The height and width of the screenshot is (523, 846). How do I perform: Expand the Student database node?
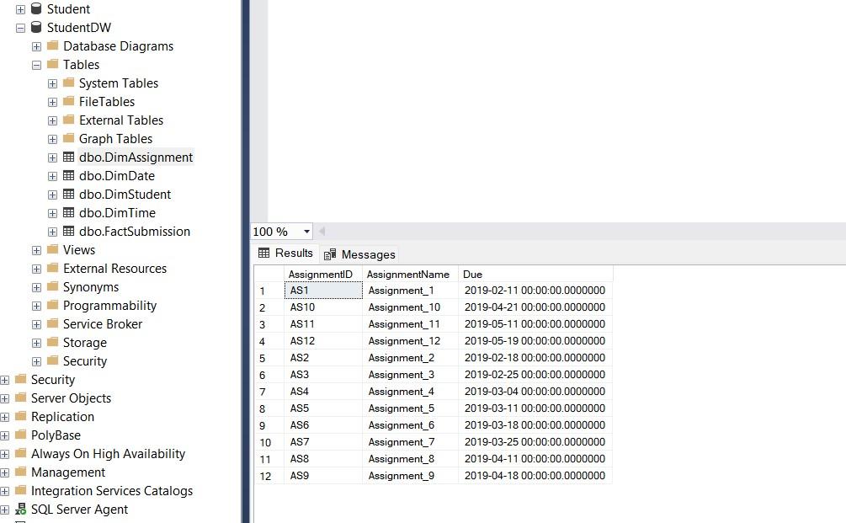(x=19, y=8)
